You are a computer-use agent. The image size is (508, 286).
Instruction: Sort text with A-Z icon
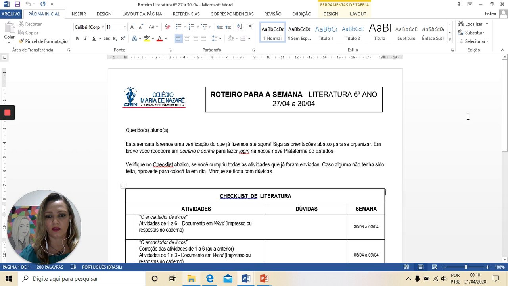[x=240, y=27]
